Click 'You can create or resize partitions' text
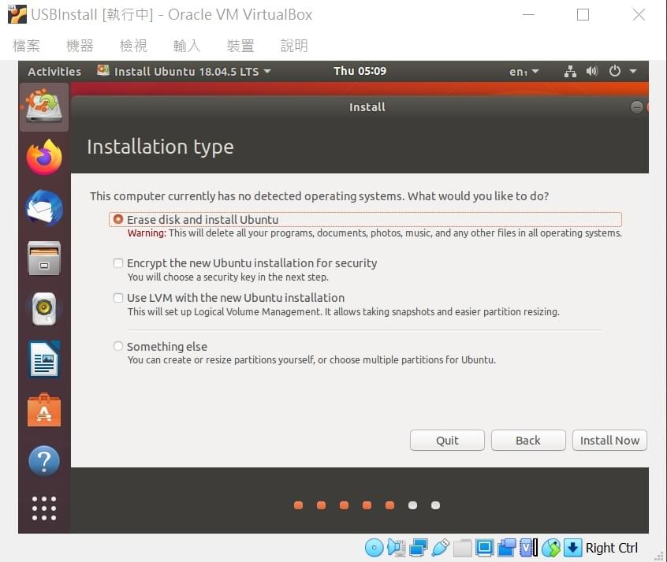Screen dimensions: 667x562 coord(311,360)
